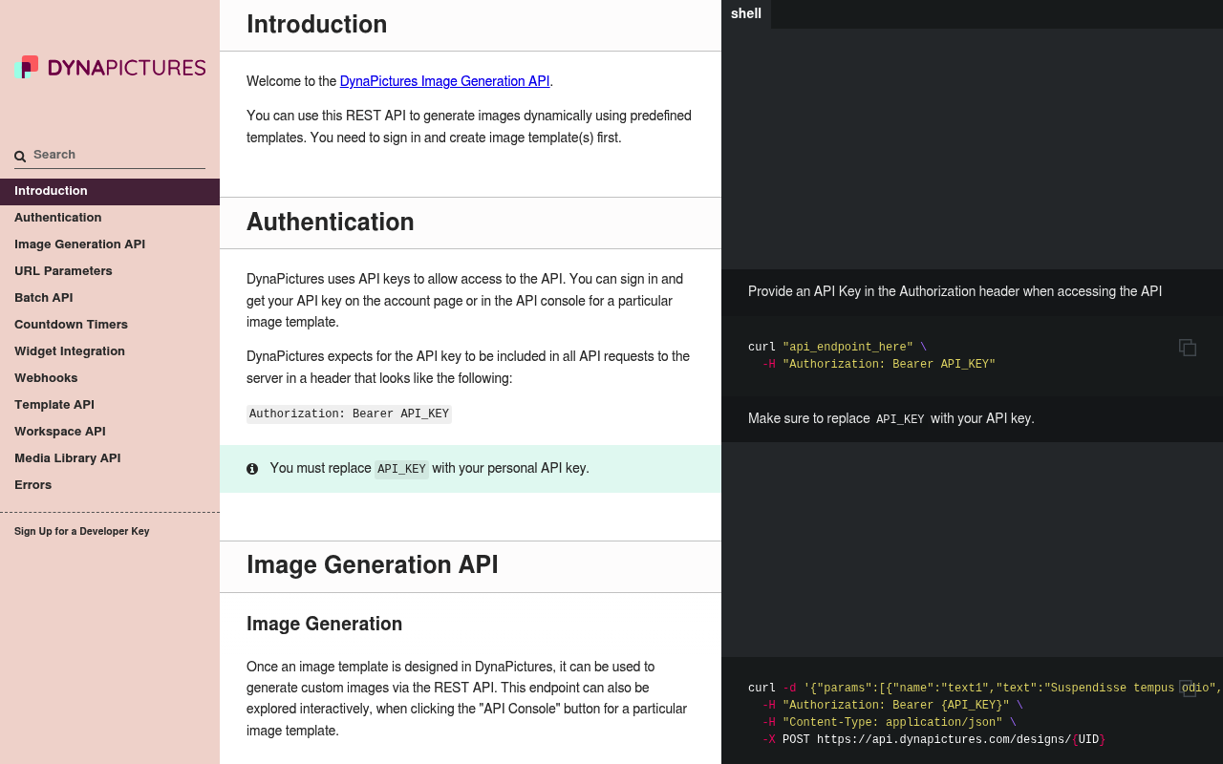The height and width of the screenshot is (764, 1223).
Task: Click API_KEY code in green notice
Action: (401, 469)
